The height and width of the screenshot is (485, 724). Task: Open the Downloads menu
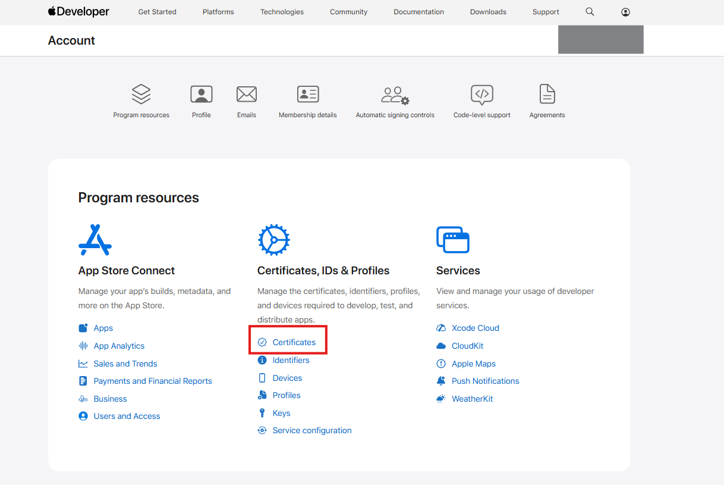(489, 12)
